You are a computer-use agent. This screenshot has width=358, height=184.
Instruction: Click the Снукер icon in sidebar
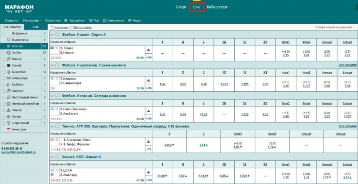point(9,110)
